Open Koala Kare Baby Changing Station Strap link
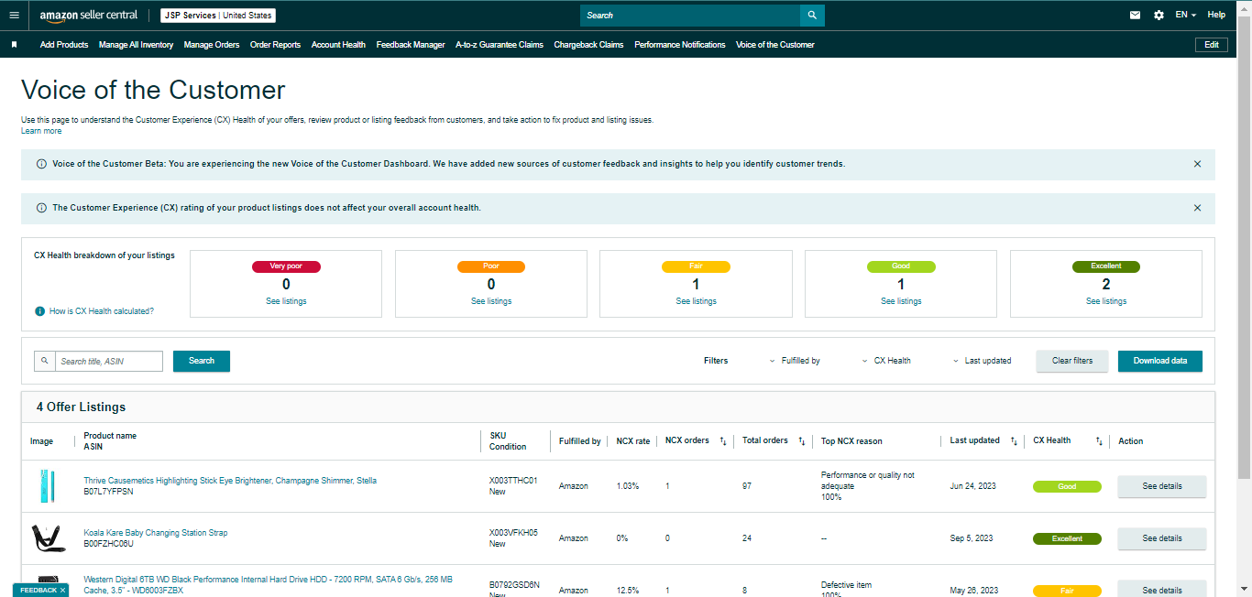The height and width of the screenshot is (597, 1252). click(x=156, y=533)
